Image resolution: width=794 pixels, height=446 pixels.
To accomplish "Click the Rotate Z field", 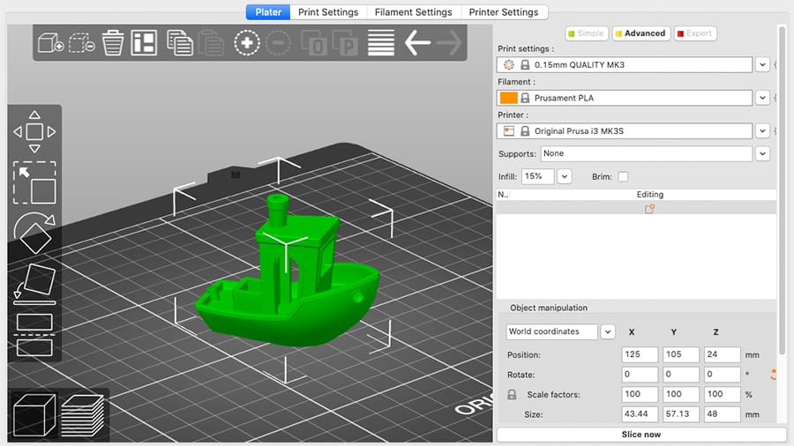I will (722, 375).
